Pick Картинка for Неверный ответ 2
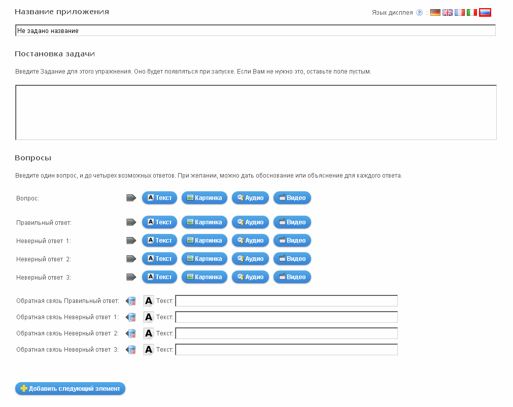 pos(204,259)
